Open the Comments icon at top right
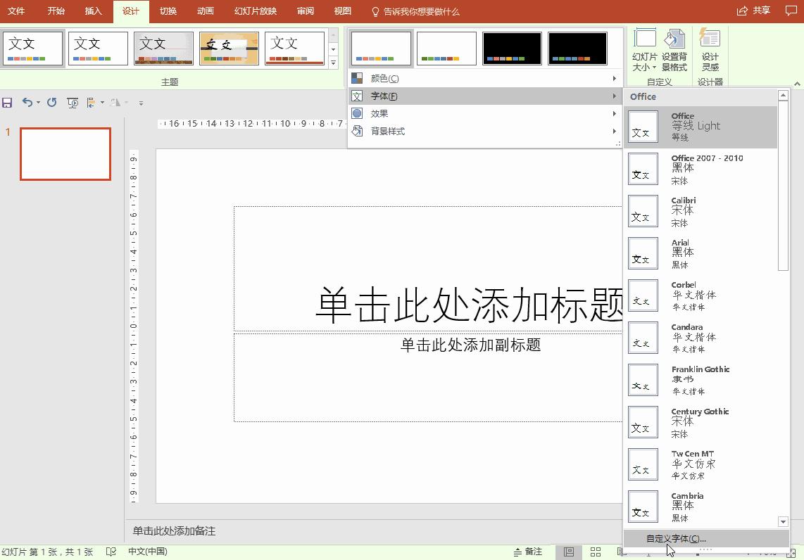 click(x=792, y=11)
